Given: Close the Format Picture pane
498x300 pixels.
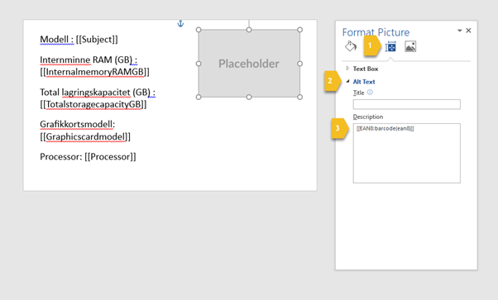Looking at the screenshot, I should tap(468, 31).
